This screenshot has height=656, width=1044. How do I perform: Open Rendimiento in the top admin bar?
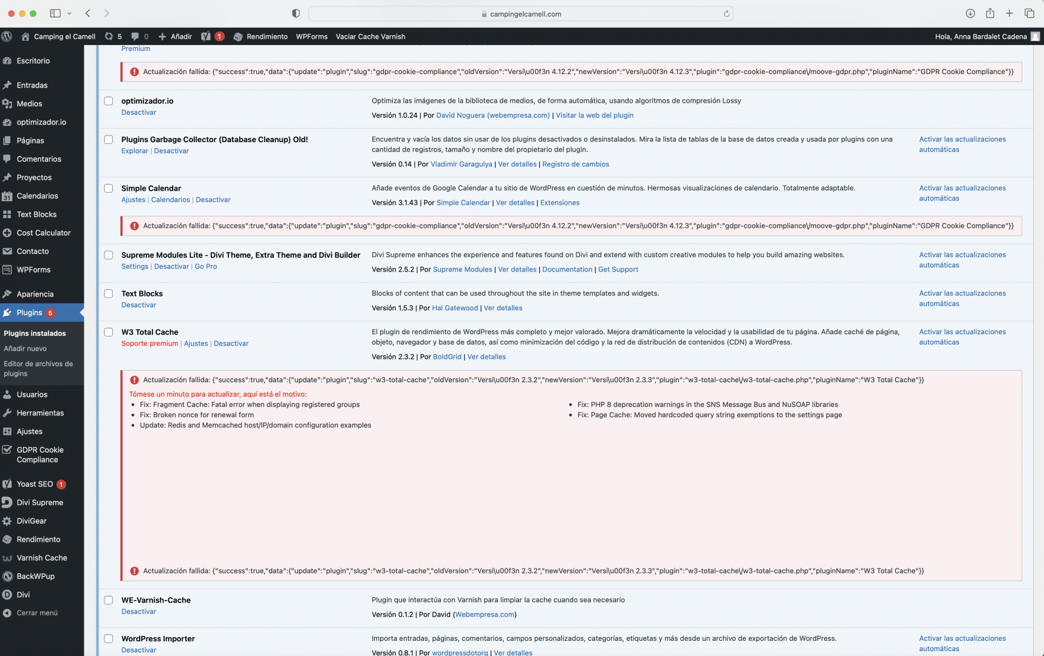tap(261, 36)
